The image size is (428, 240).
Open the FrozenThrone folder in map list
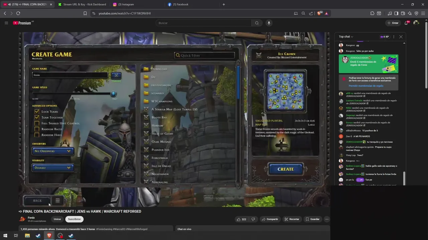161,85
